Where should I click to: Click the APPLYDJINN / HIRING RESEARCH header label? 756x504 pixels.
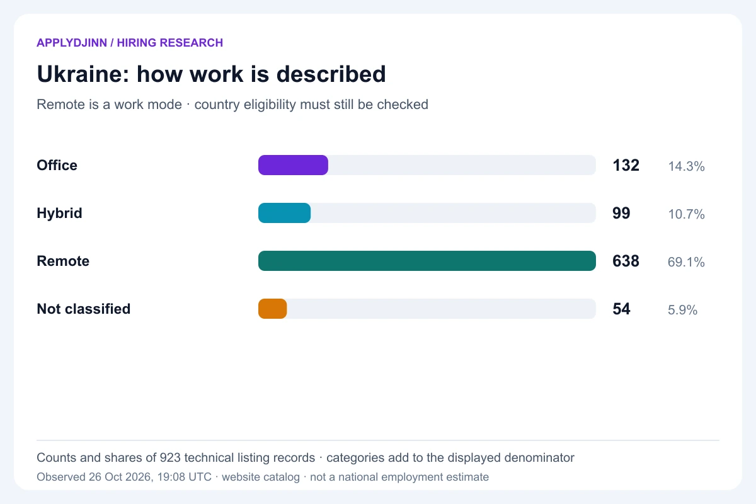[x=130, y=43]
